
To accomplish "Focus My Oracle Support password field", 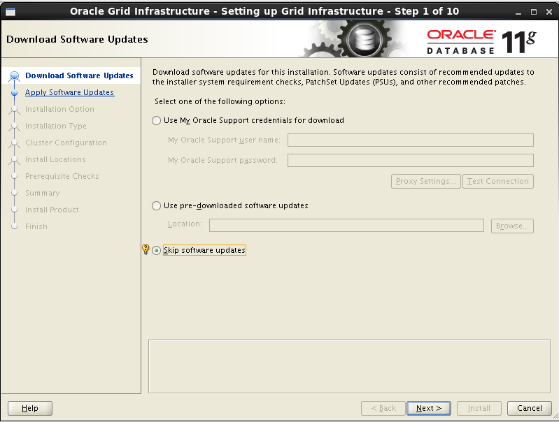I will 411,160.
